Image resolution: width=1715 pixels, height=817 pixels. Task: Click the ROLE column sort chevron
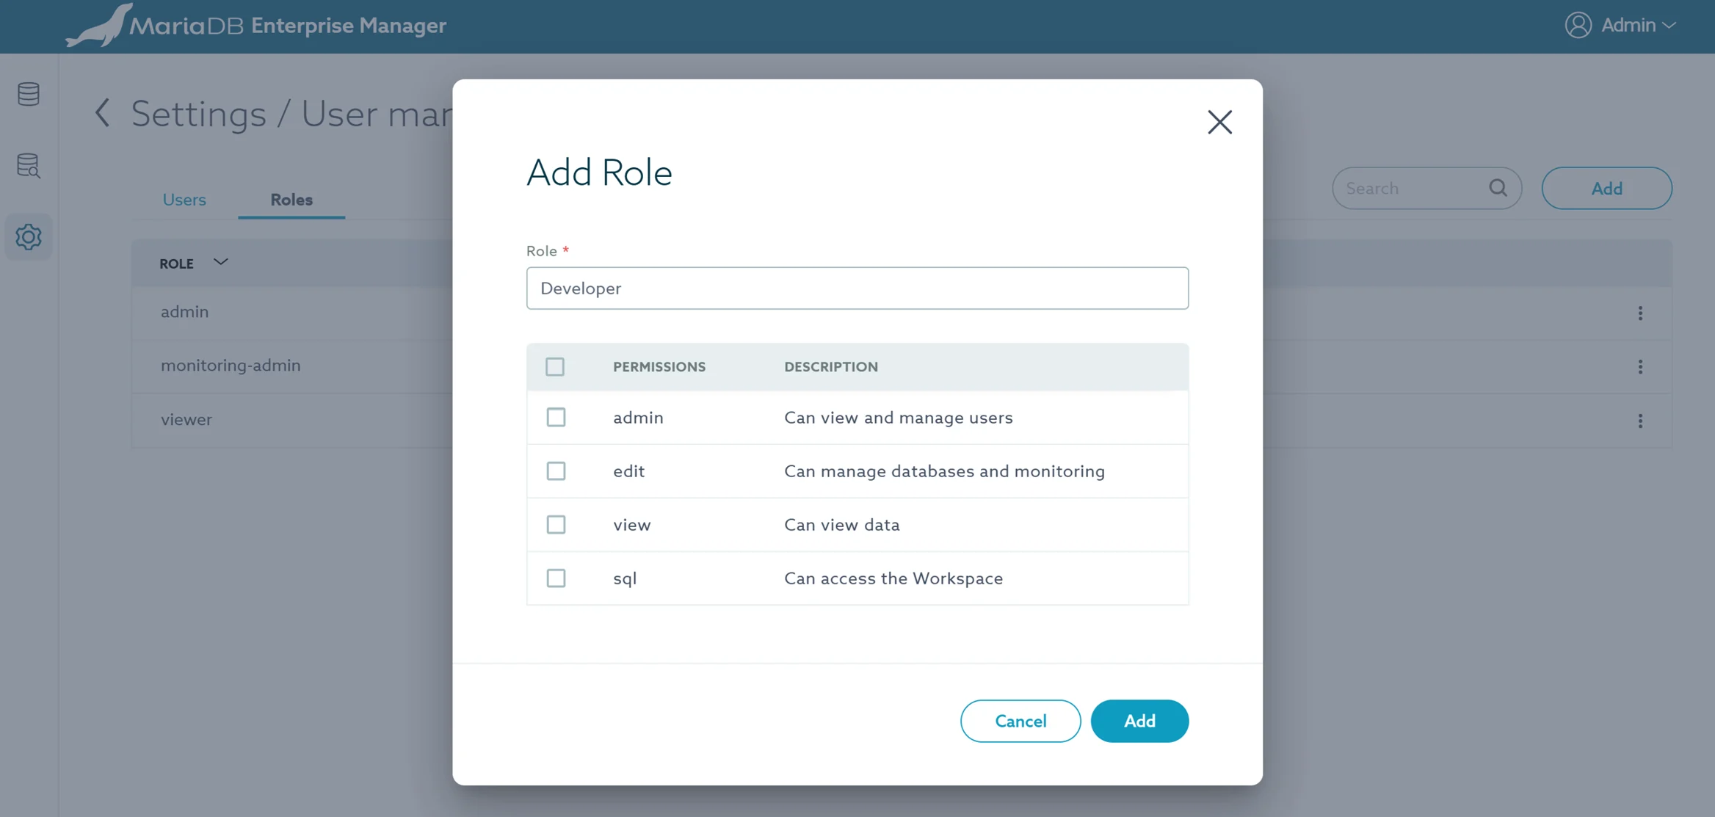pos(220,262)
